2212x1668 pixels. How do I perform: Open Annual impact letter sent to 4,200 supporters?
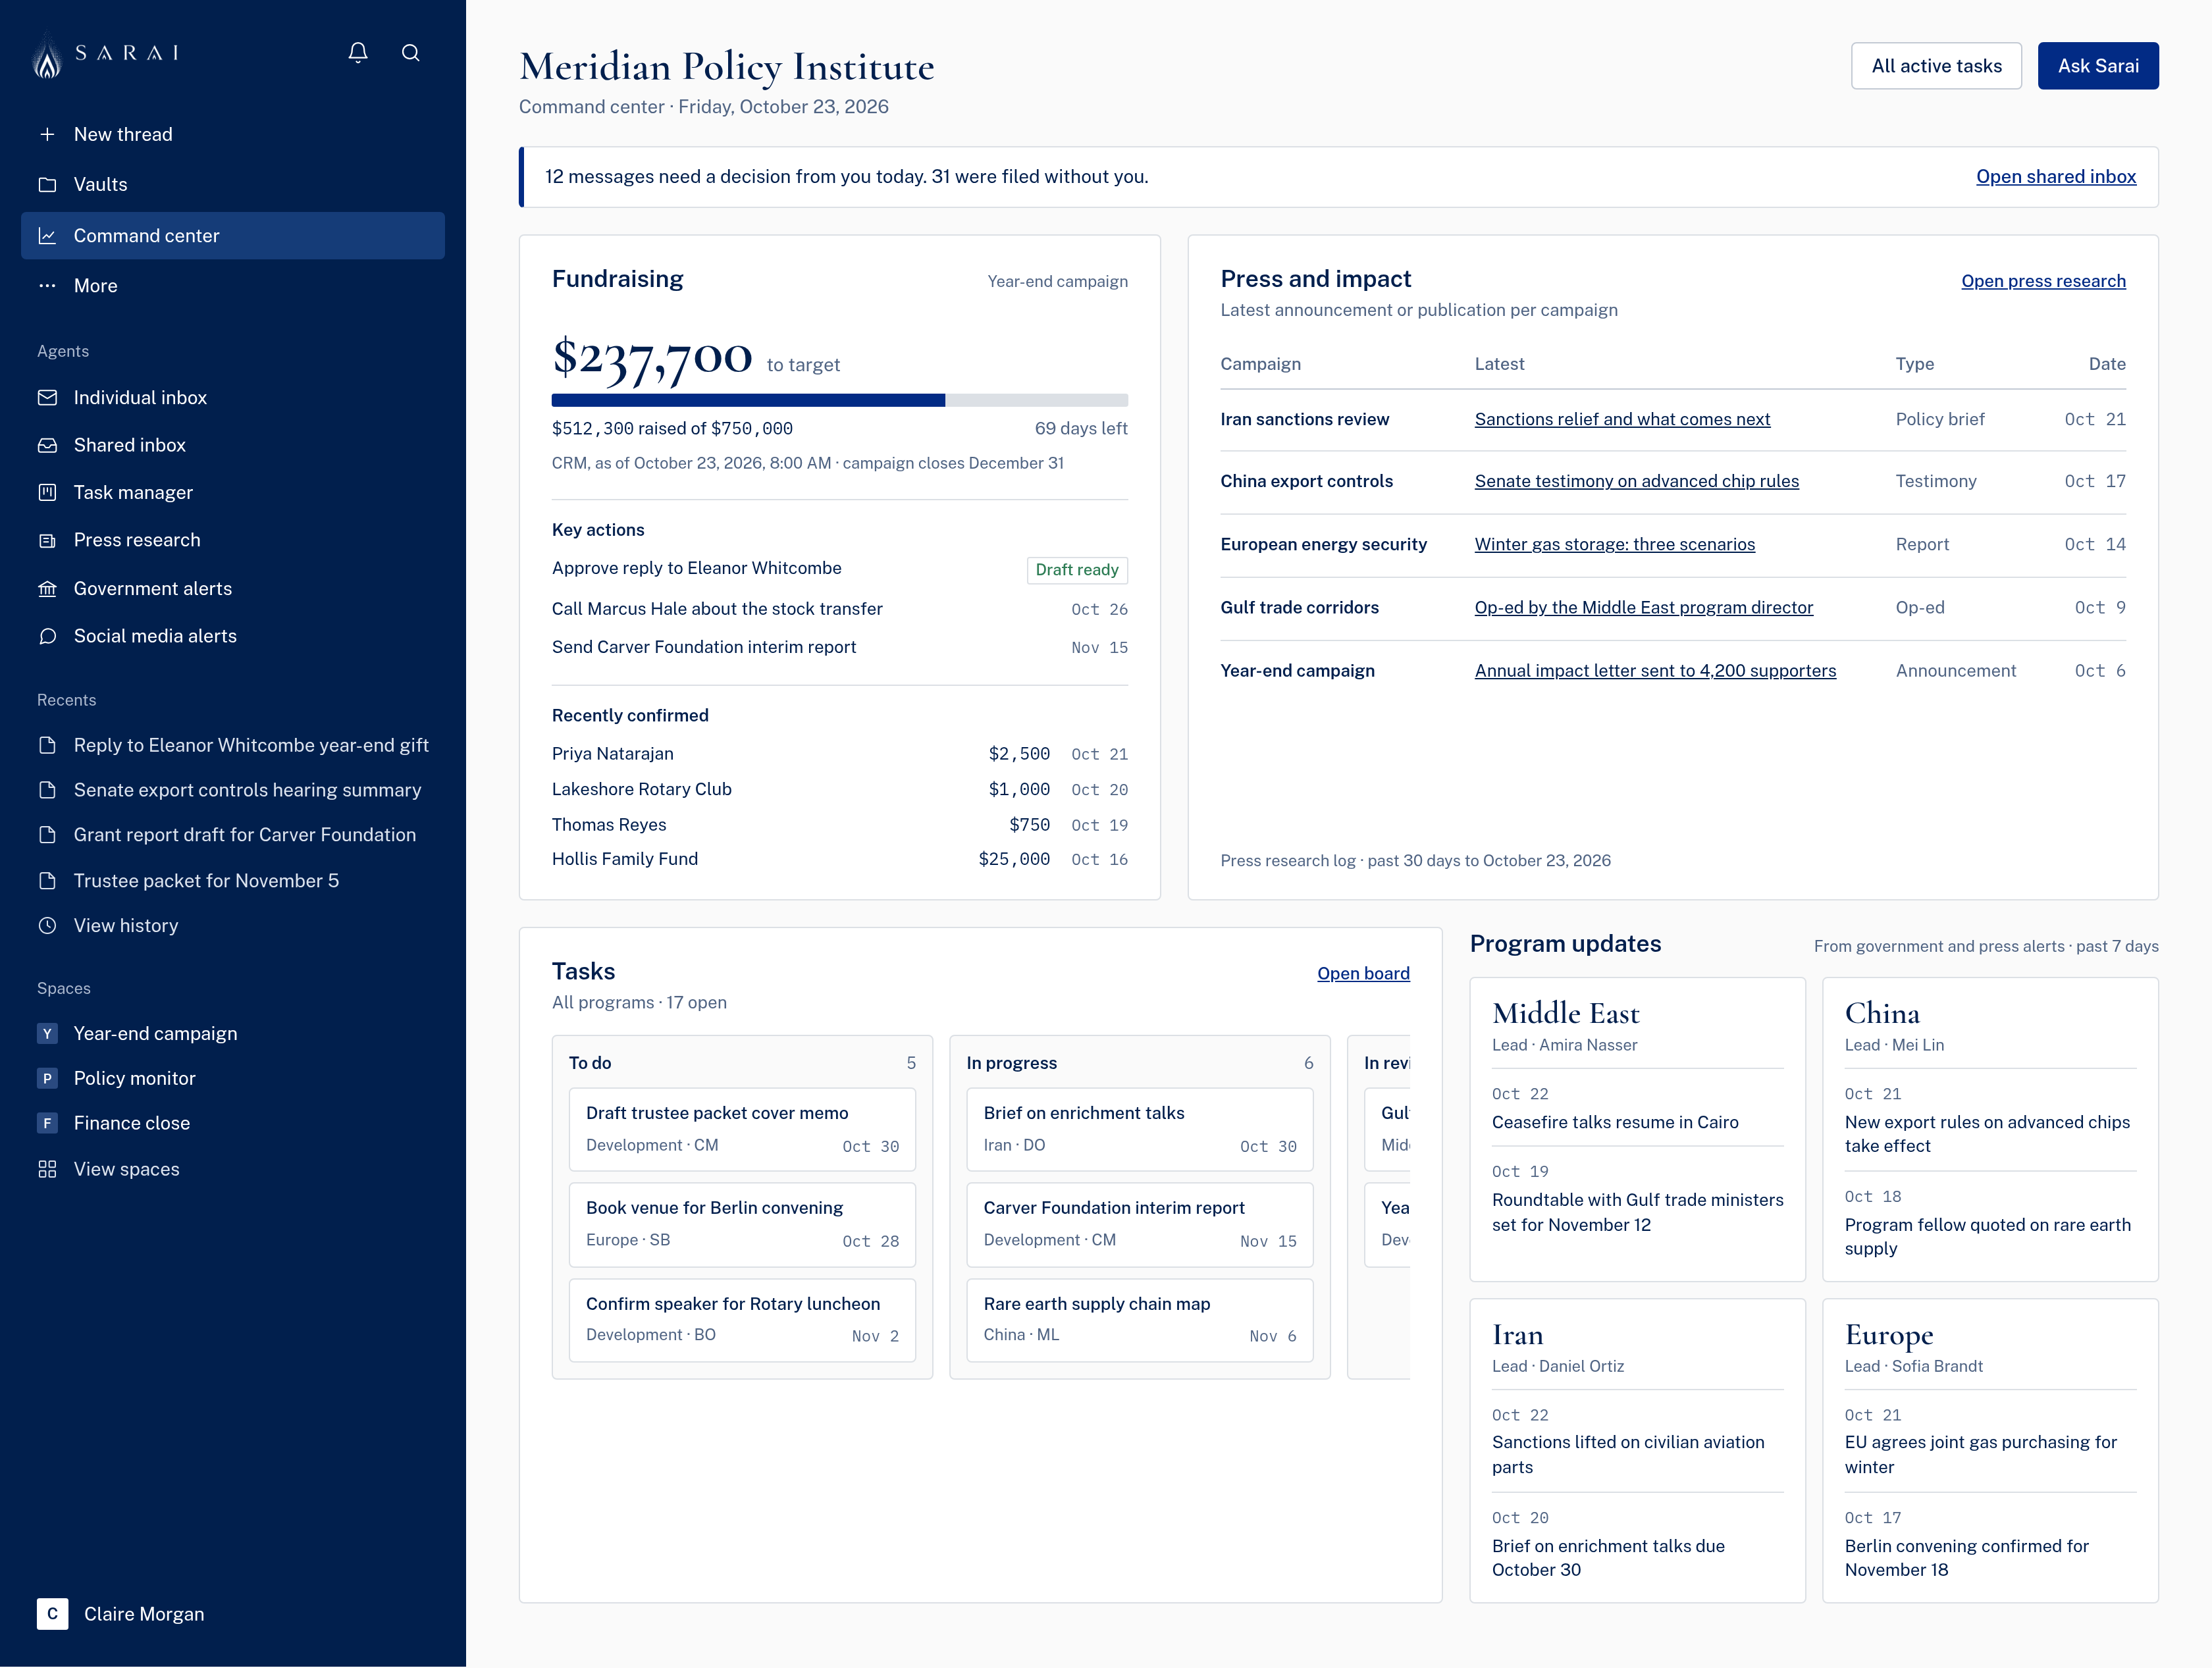click(1654, 670)
